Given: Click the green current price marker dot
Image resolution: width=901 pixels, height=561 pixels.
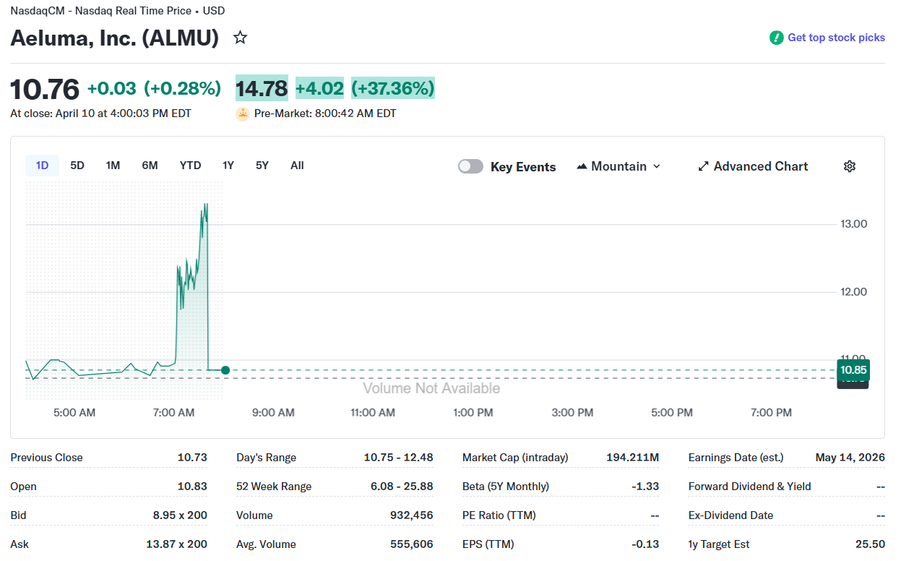Looking at the screenshot, I should [x=225, y=370].
